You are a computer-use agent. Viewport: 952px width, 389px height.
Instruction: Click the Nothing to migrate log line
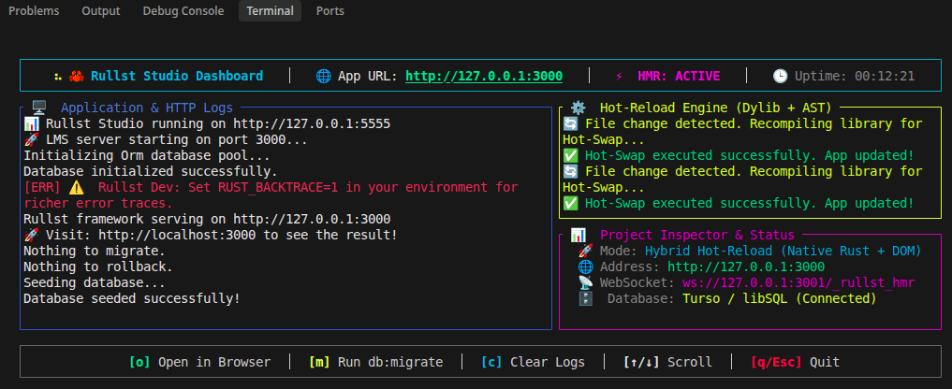(95, 250)
